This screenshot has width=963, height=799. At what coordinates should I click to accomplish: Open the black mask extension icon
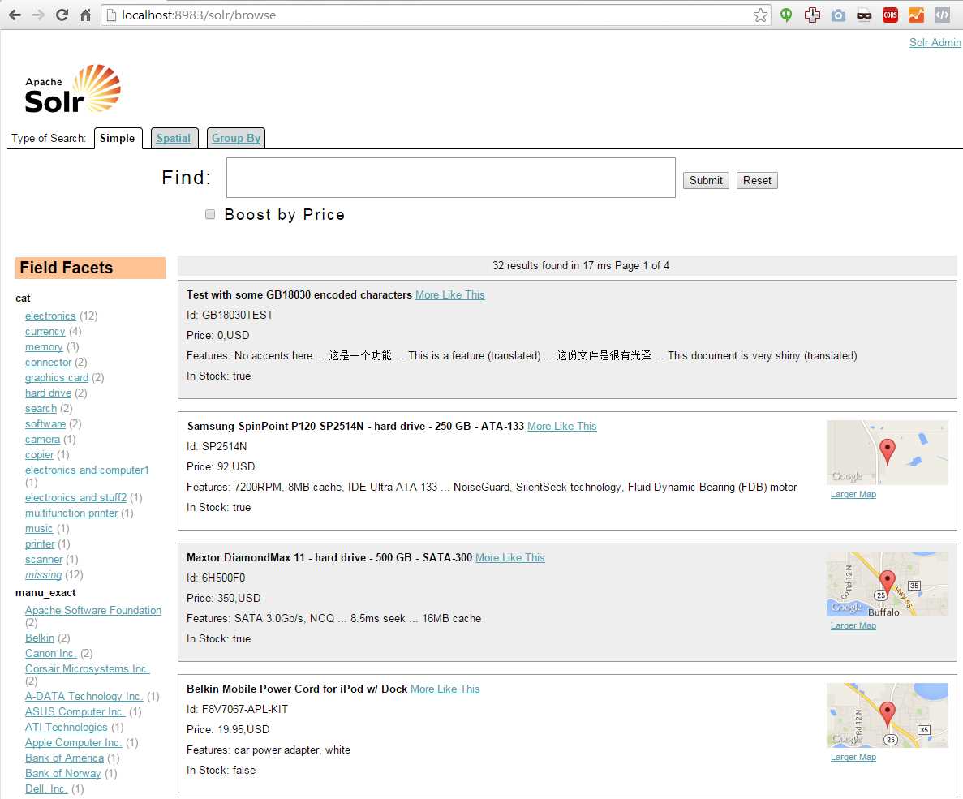863,15
